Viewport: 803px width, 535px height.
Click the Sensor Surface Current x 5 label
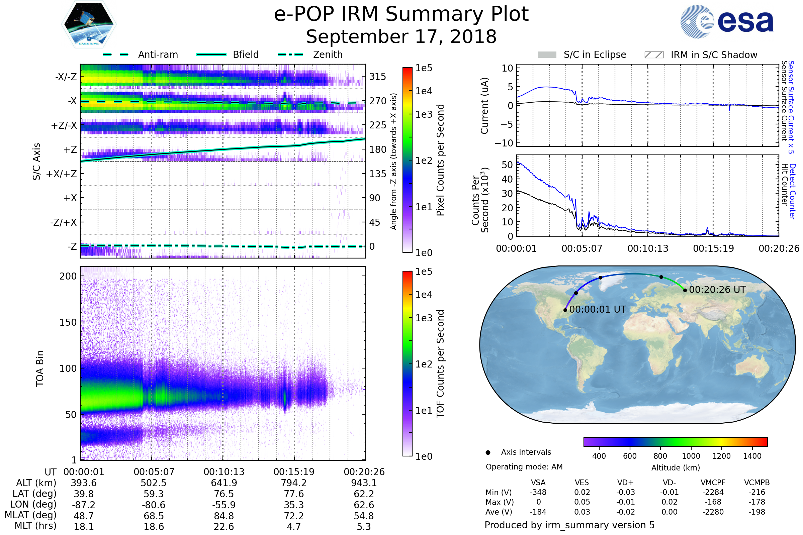click(x=791, y=107)
